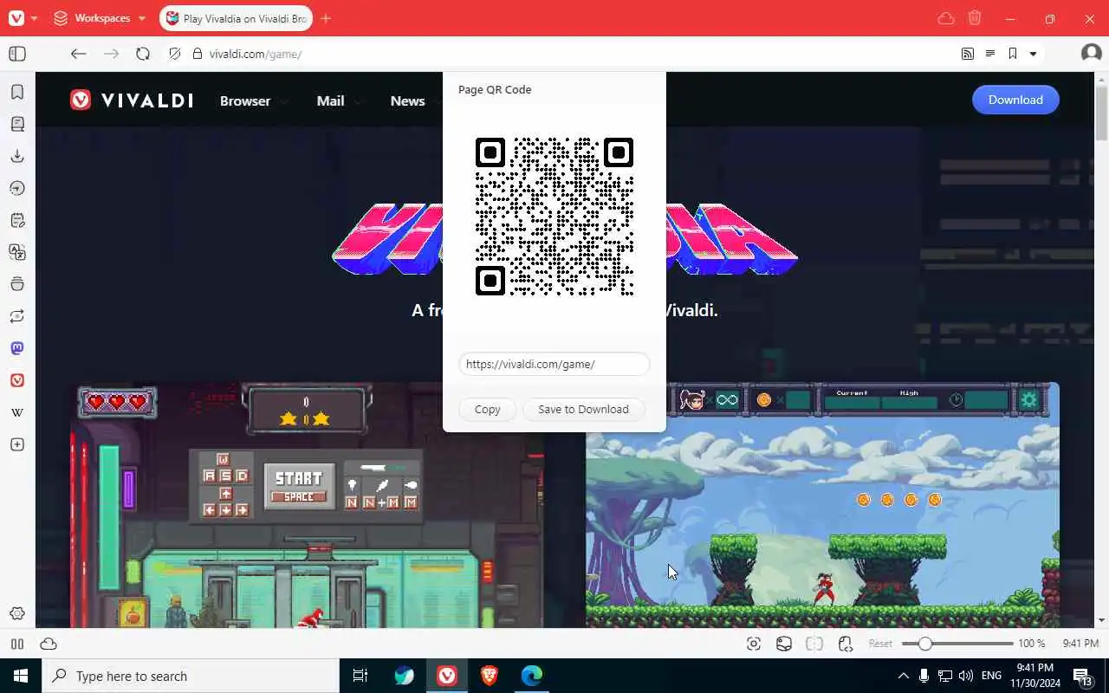
Task: Toggle panel from status bar icon
Action: 17,644
